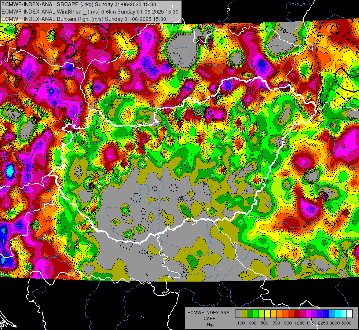The height and width of the screenshot is (330, 359).
Task: Click the 900 legend tick label
Action: [288, 323]
